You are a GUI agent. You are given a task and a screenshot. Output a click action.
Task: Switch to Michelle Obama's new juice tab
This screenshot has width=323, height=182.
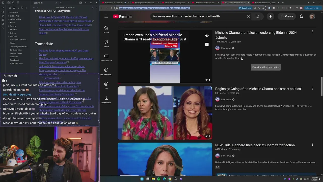265,3
